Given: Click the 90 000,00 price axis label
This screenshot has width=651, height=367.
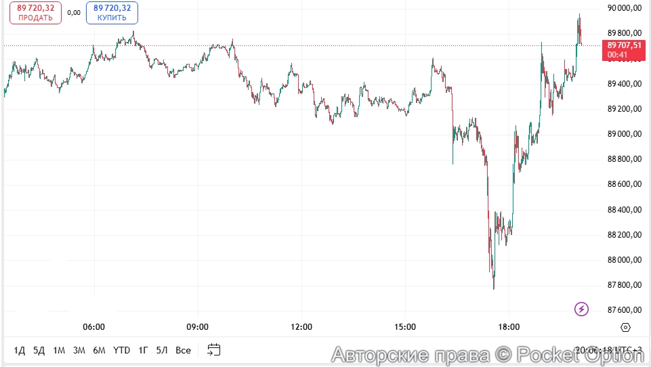Looking at the screenshot, I should (x=625, y=8).
